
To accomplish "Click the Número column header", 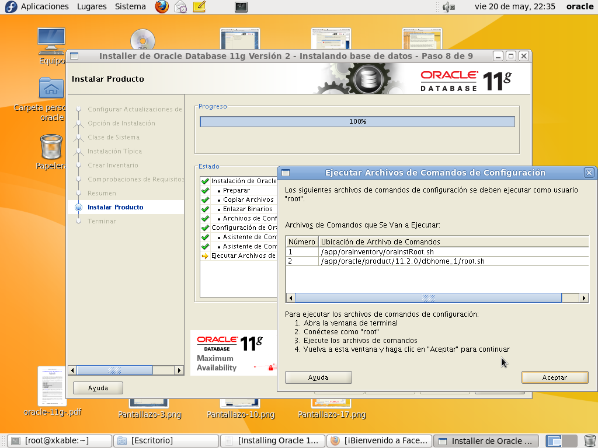I will [x=302, y=242].
